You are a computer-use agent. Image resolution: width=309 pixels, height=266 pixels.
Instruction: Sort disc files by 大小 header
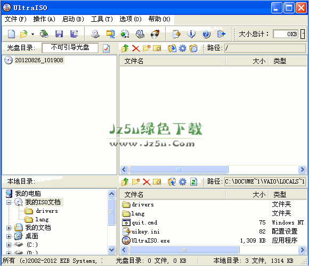coord(247,61)
